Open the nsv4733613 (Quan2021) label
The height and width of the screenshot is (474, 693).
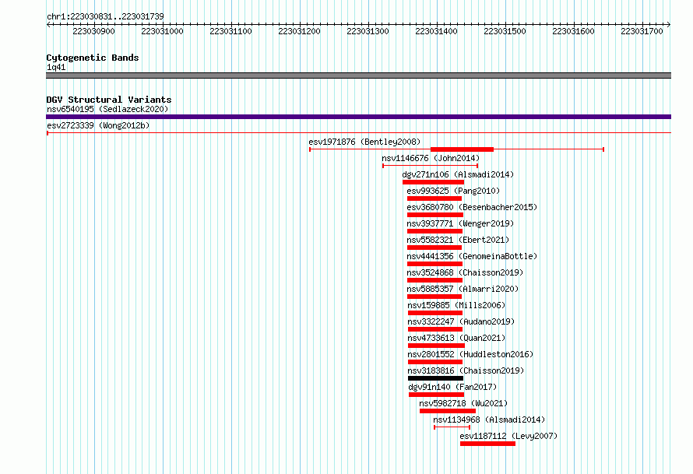click(x=456, y=338)
